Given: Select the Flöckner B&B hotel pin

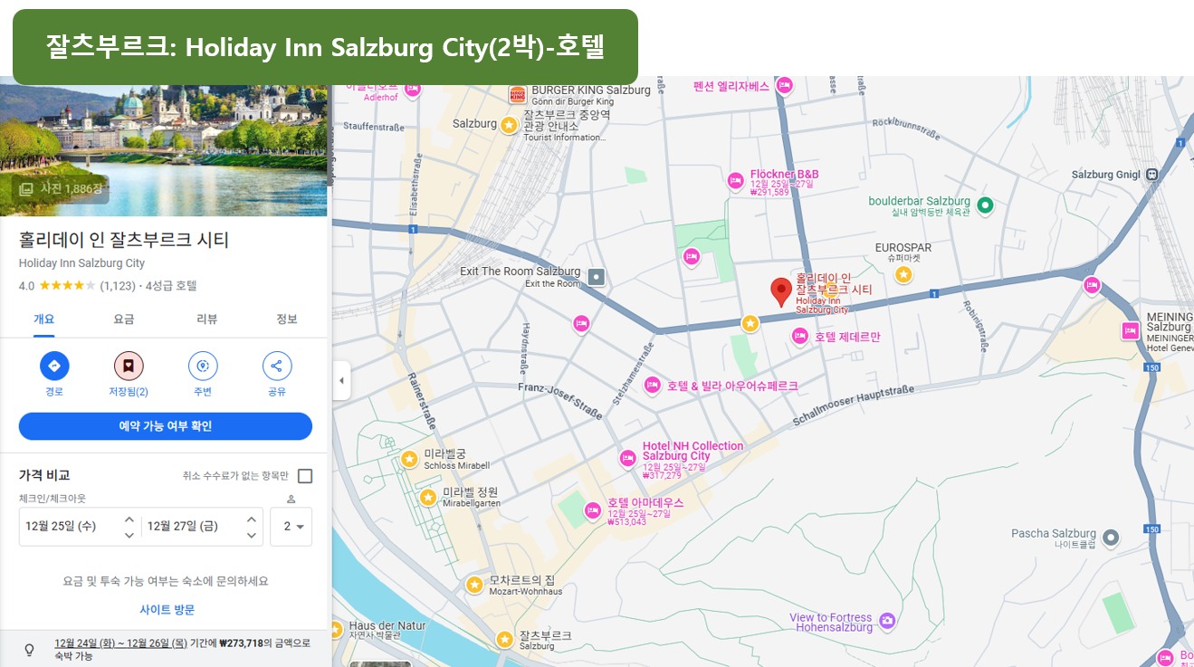Looking at the screenshot, I should 736,180.
